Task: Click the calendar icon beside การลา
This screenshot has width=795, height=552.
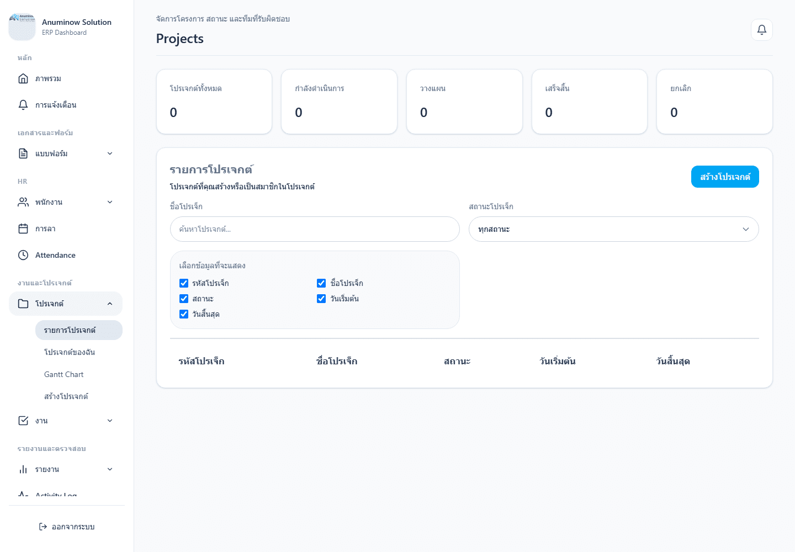Action: point(23,229)
